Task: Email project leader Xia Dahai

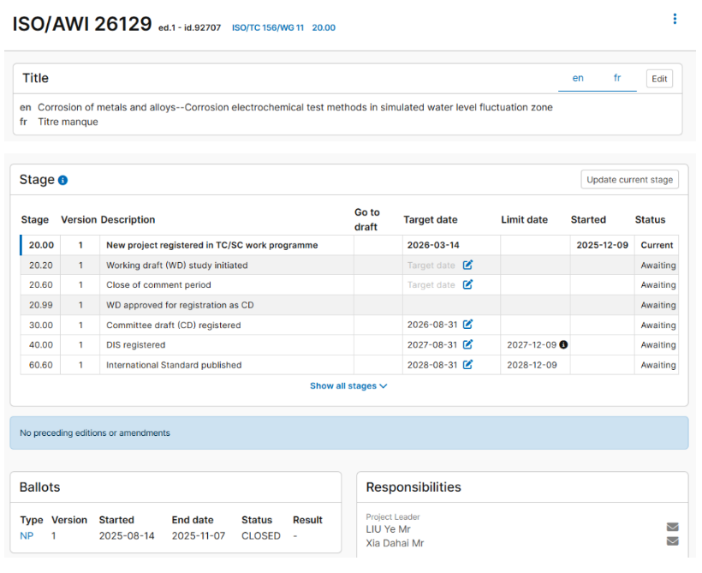Action: [672, 542]
